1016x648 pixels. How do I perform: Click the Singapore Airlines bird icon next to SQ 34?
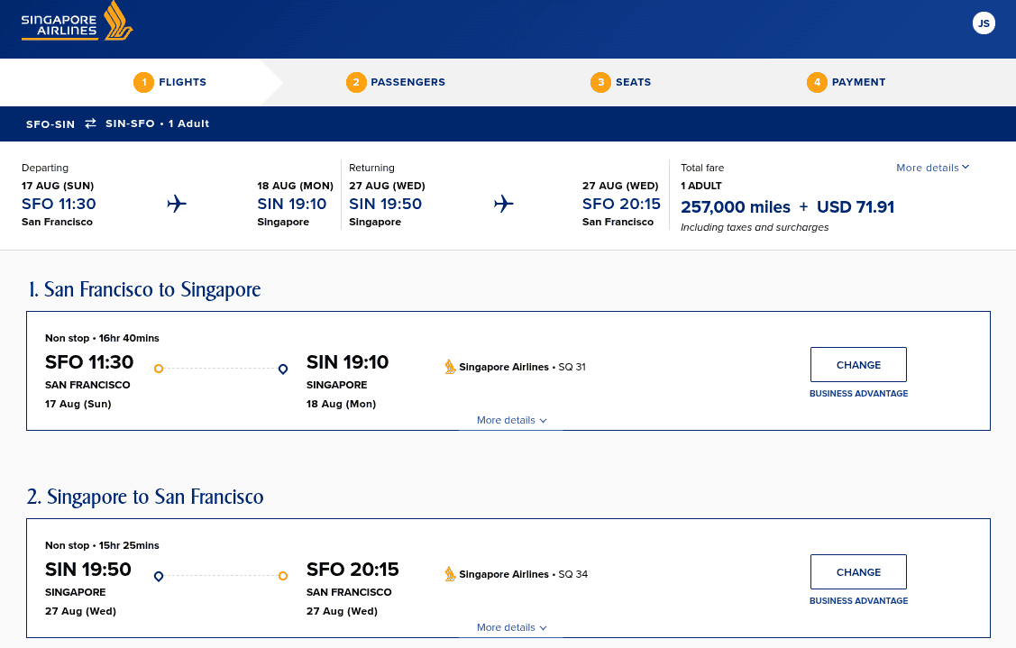coord(450,574)
